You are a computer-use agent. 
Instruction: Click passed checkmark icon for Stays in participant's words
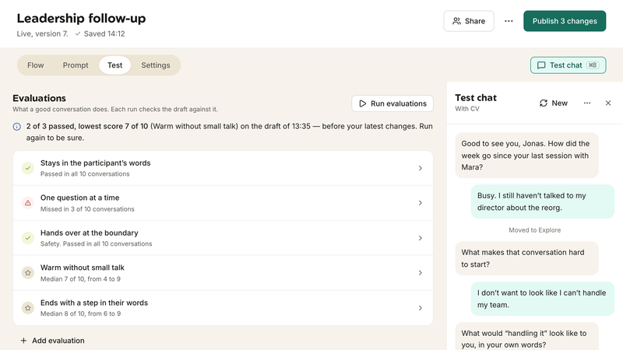pos(28,168)
